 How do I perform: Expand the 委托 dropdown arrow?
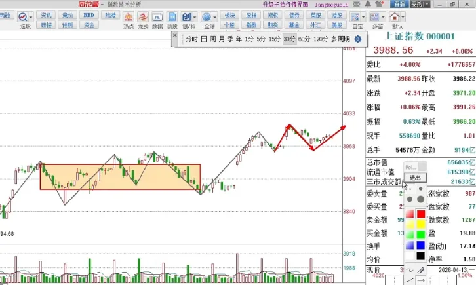(x=427, y=4)
